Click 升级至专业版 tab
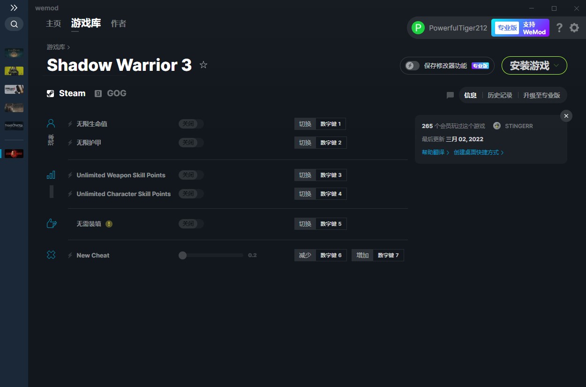This screenshot has height=387, width=586. pos(541,95)
